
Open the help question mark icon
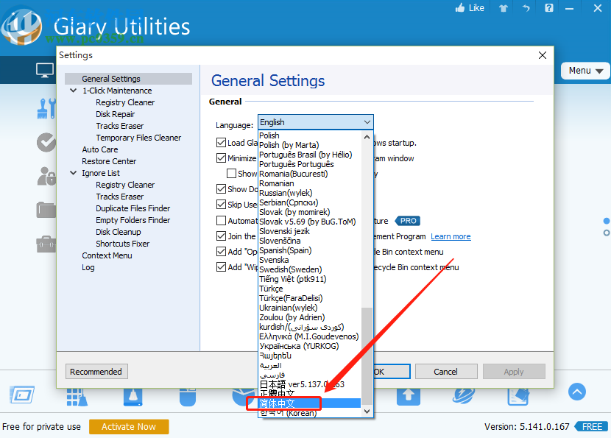548,8
